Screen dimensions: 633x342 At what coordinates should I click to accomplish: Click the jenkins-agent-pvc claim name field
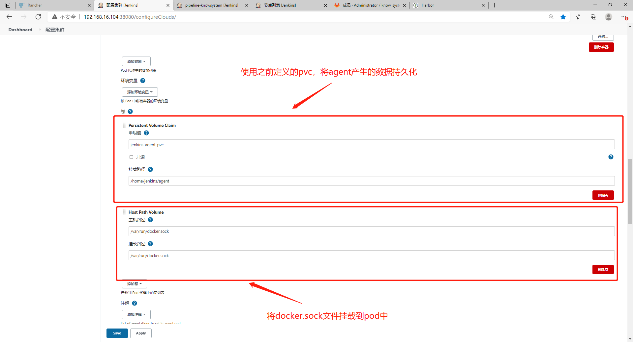pos(372,145)
